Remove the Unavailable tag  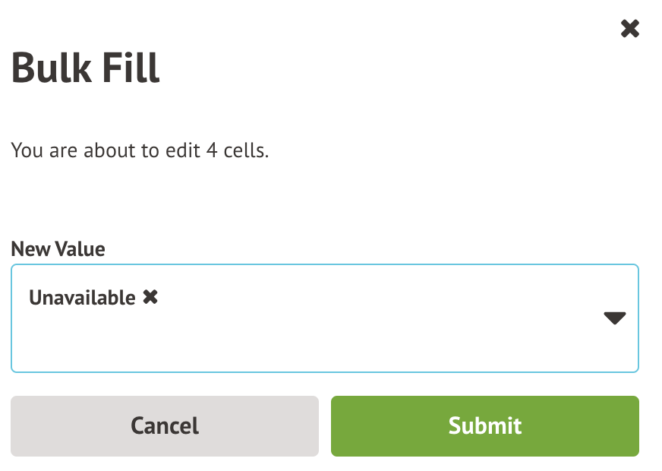click(150, 297)
